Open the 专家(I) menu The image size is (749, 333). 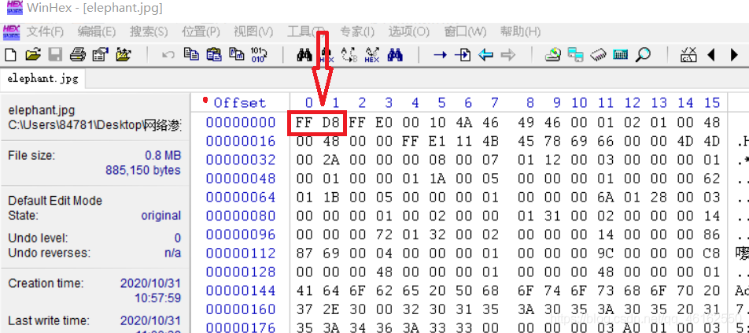click(357, 32)
